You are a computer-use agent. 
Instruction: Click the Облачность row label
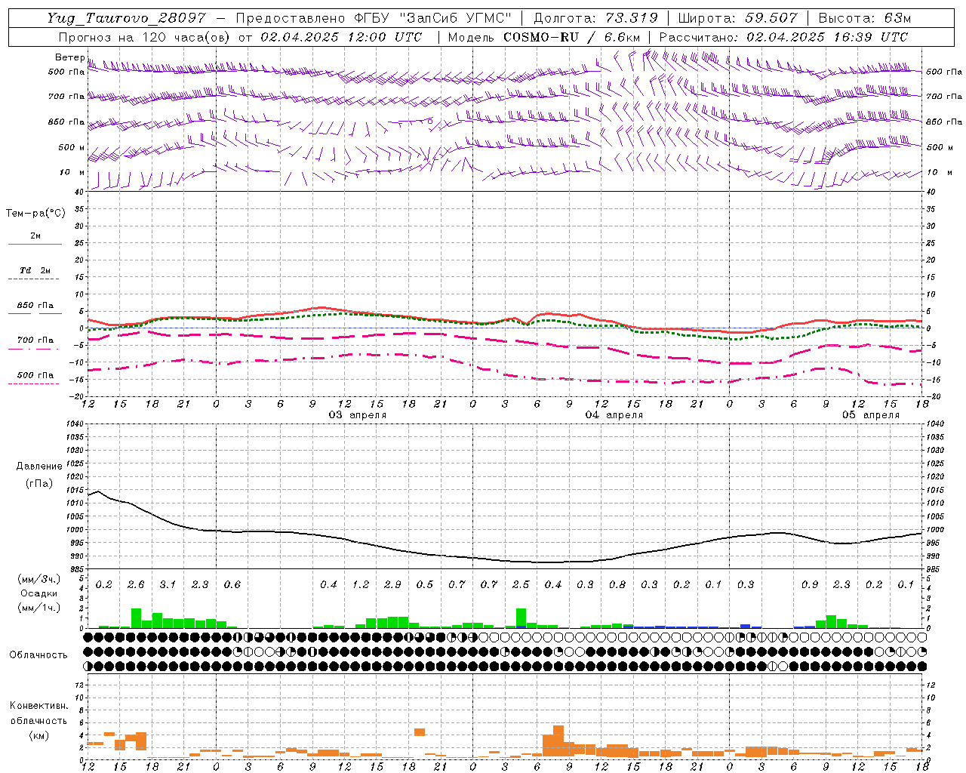[x=38, y=655]
